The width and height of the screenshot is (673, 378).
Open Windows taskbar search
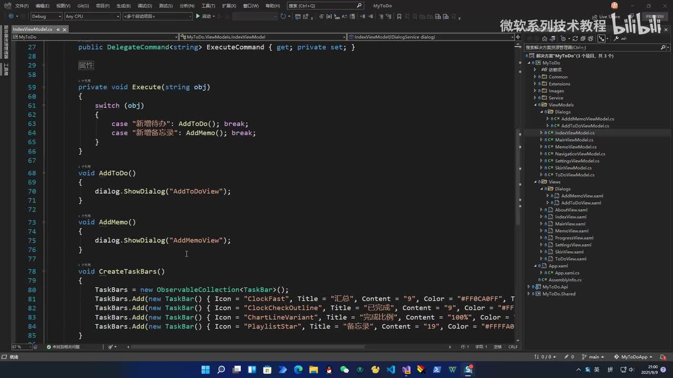click(x=221, y=370)
